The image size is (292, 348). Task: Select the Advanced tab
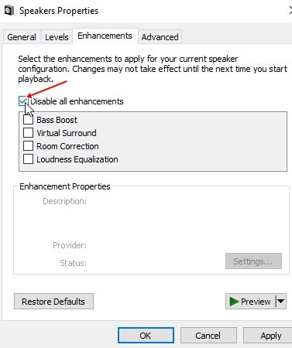[x=160, y=37]
